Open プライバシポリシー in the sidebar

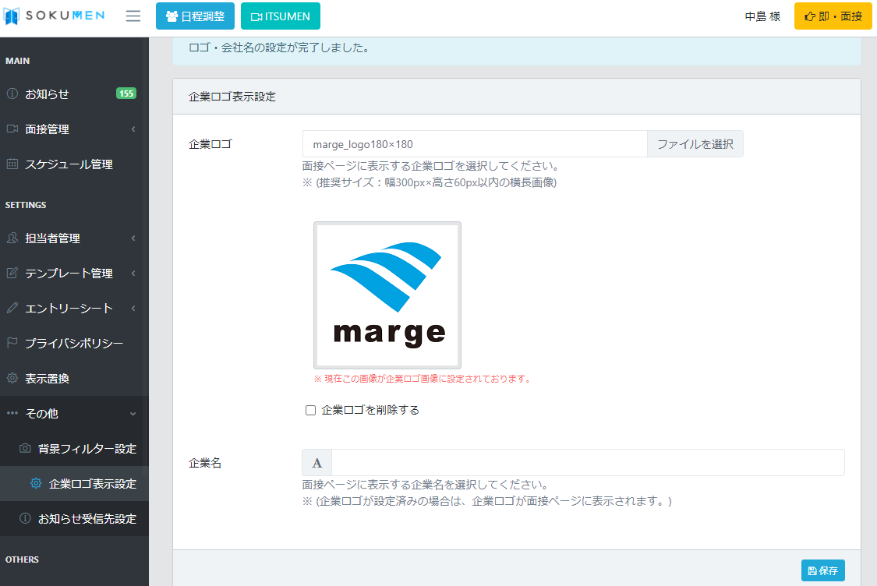74,344
